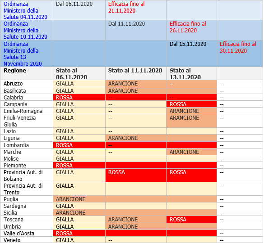
Task: Click the Stato al 11.11.2020 header
Action: click(x=135, y=71)
